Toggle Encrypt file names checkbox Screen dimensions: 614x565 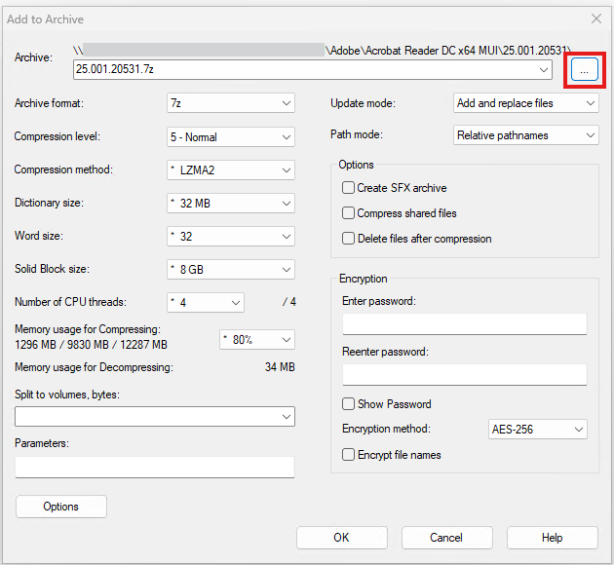pos(348,455)
